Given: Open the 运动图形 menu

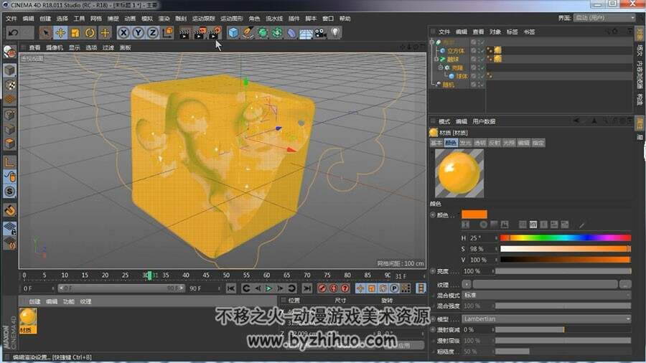Looking at the screenshot, I should pyautogui.click(x=232, y=19).
